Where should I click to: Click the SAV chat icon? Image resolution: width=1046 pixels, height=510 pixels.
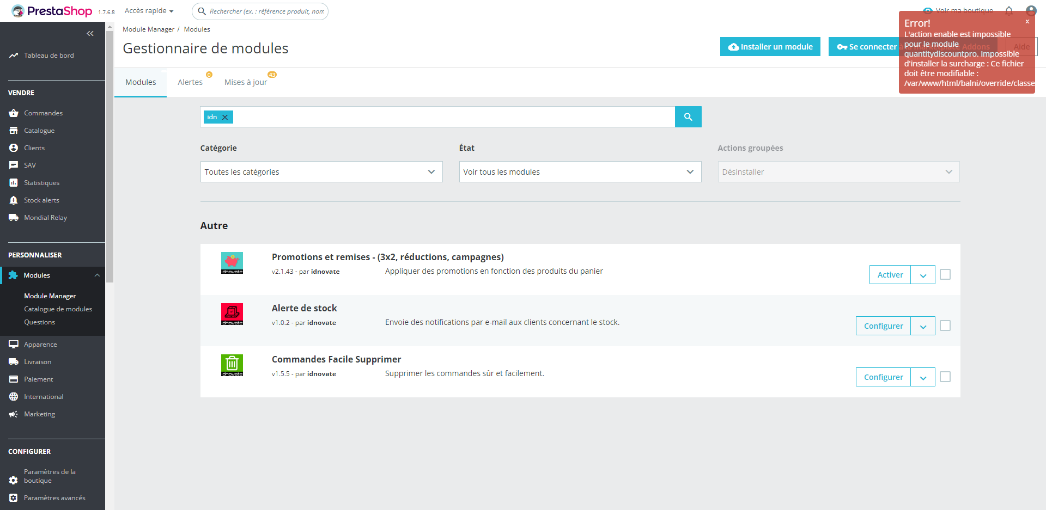click(x=14, y=165)
